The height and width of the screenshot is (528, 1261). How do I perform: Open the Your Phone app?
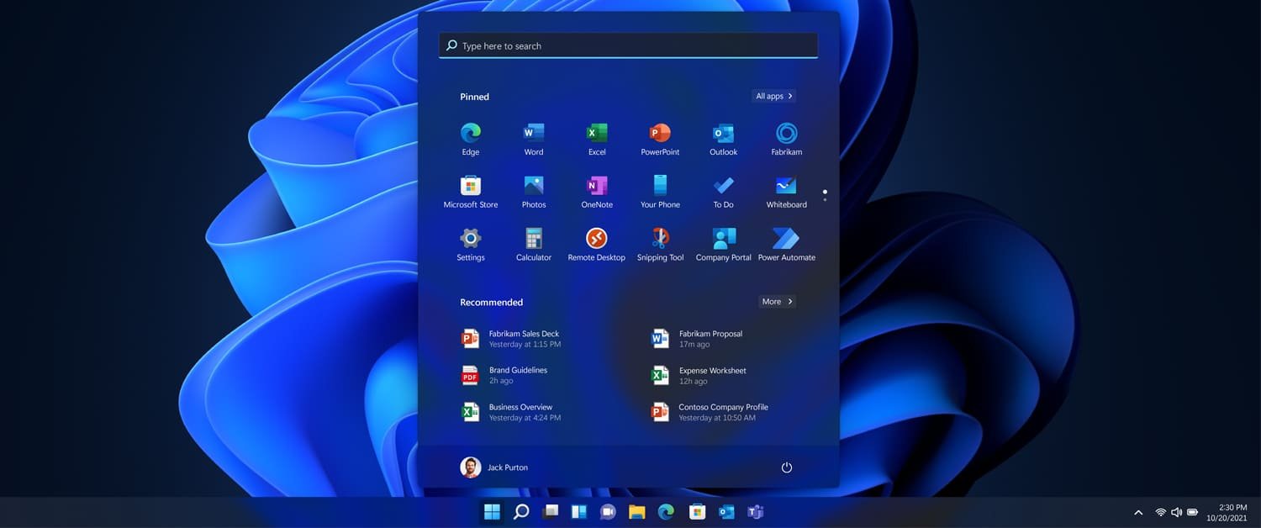tap(660, 192)
